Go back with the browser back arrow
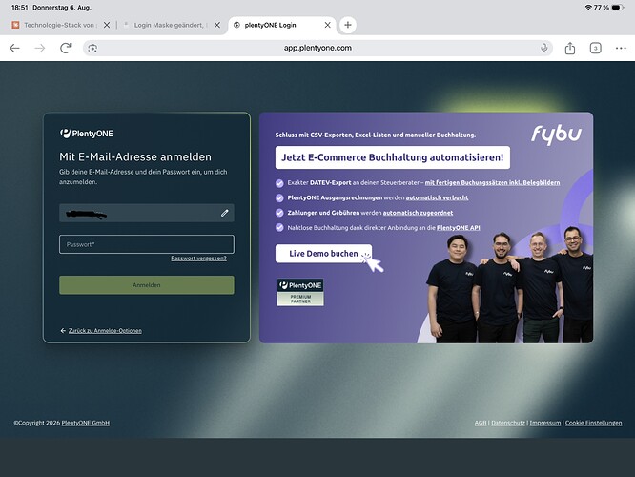 [x=14, y=49]
